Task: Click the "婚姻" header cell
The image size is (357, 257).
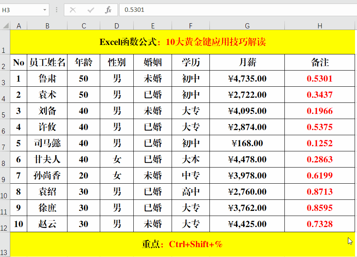Action: tap(153, 62)
